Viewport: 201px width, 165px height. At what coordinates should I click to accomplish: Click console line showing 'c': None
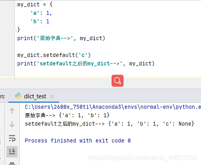coord(110,124)
